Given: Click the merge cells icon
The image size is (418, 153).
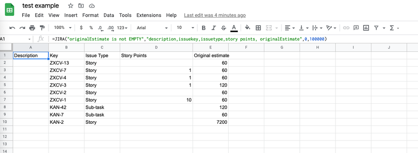Looking at the screenshot, I should (269, 28).
